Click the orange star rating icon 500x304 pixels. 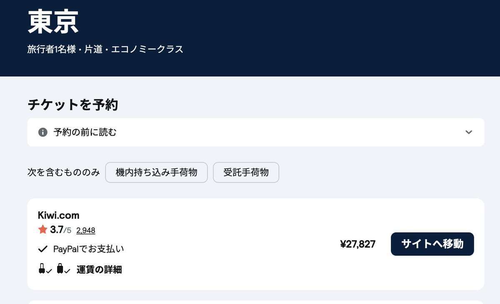click(x=42, y=230)
